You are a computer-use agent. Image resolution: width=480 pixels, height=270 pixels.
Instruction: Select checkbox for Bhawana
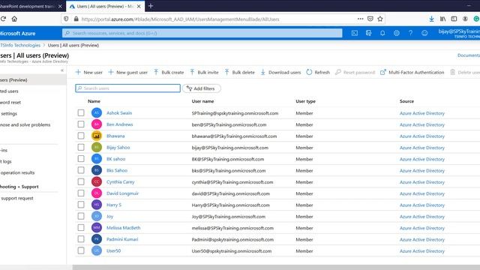(x=81, y=136)
